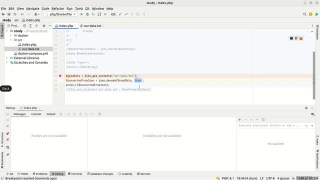Open the Tools menu

[79, 8]
